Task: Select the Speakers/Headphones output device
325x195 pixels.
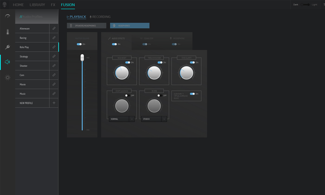Action: tap(87, 26)
